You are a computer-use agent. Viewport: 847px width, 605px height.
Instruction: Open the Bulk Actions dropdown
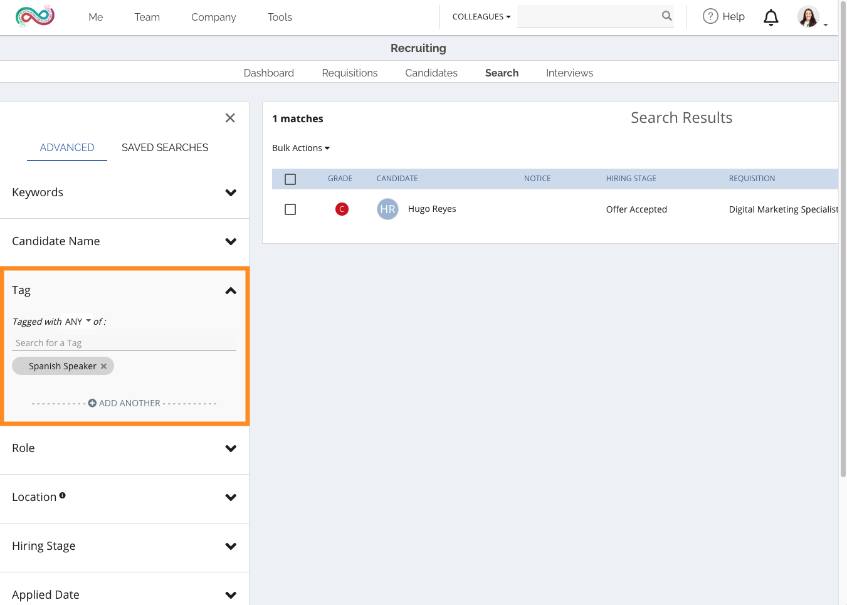300,148
